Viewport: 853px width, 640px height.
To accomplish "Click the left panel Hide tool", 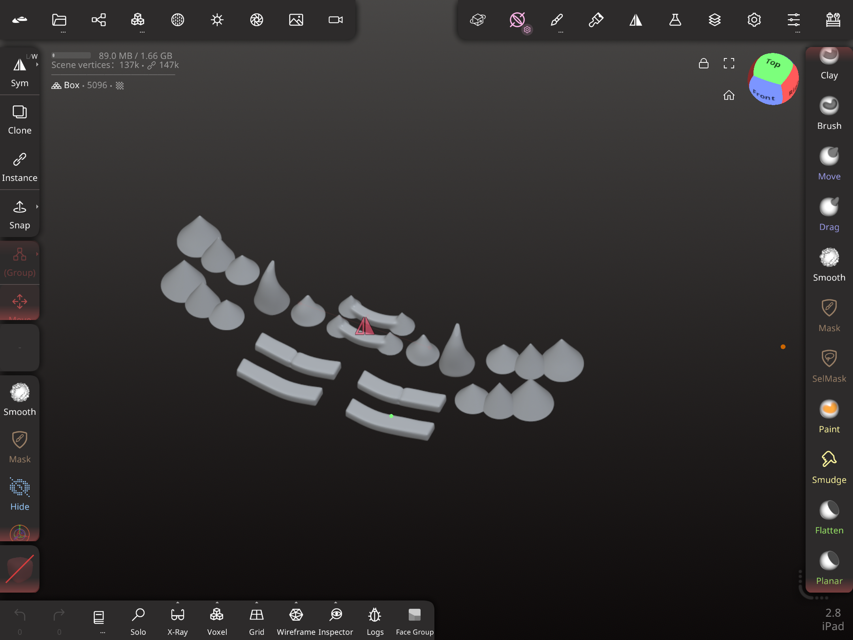I will pyautogui.click(x=20, y=495).
